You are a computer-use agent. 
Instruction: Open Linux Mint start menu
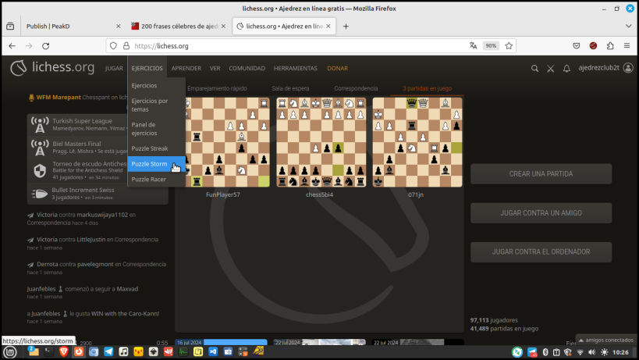point(10,352)
